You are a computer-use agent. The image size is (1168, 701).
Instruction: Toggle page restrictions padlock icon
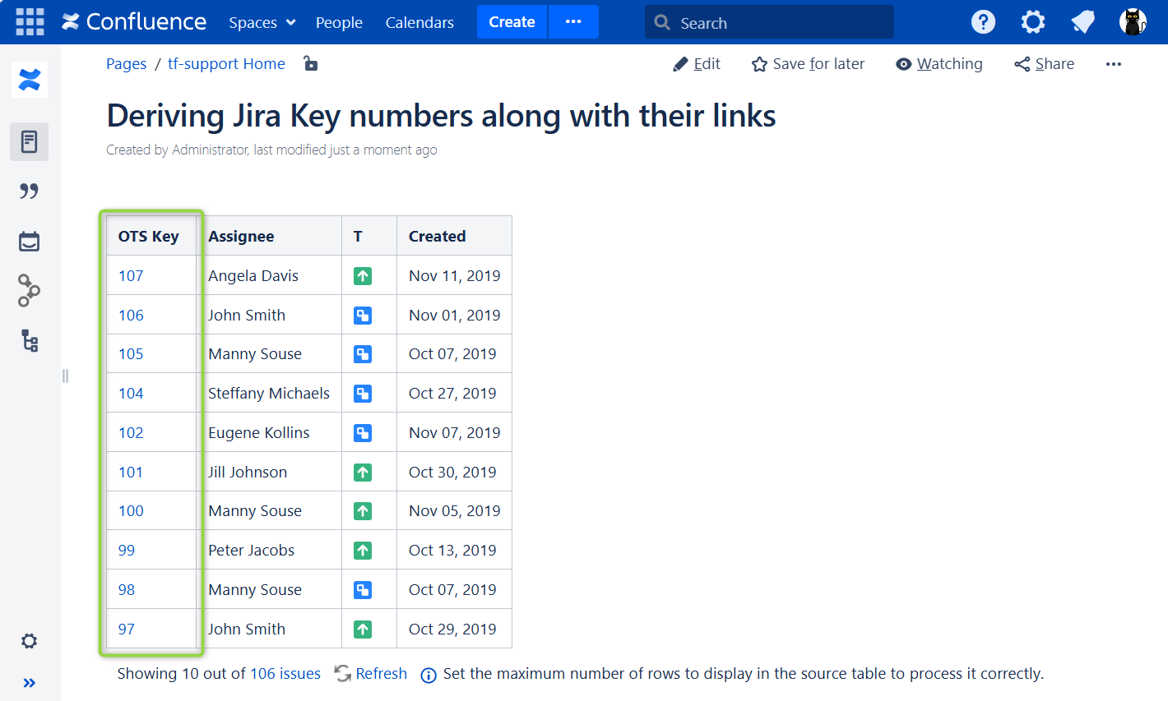click(310, 63)
